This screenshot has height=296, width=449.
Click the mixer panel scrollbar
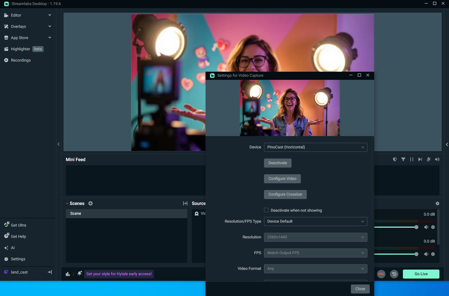pos(438,227)
